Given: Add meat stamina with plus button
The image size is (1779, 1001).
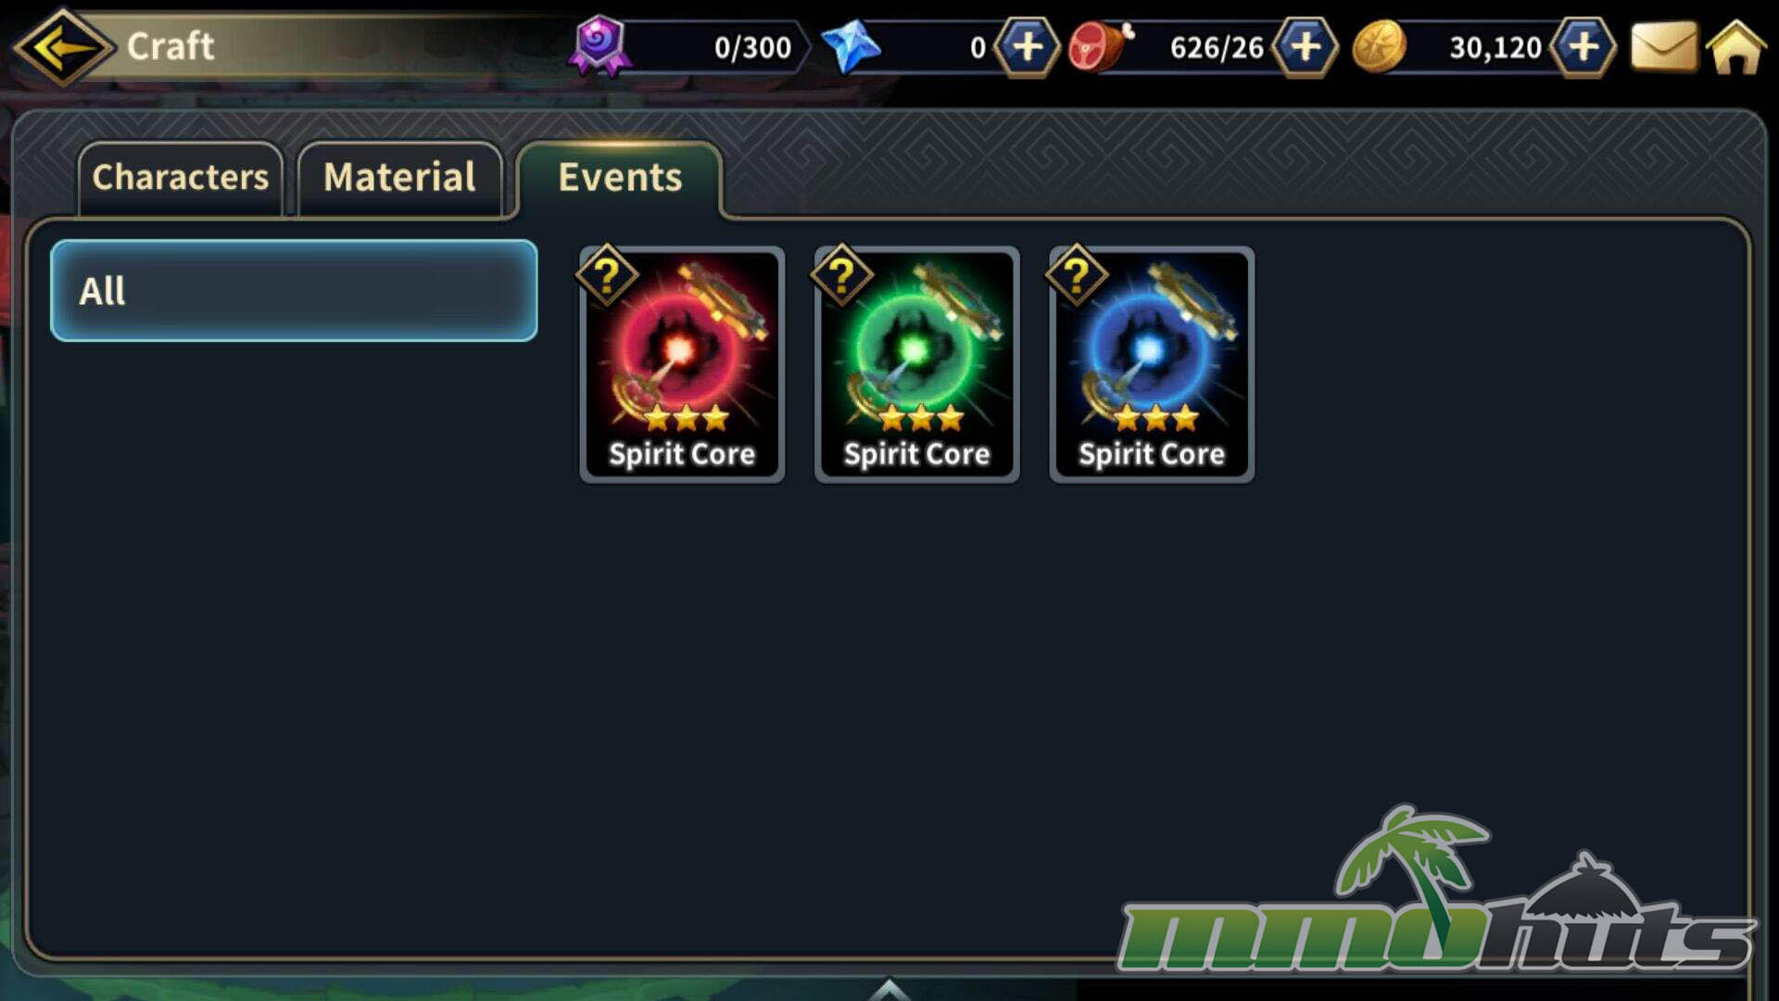Looking at the screenshot, I should tap(1305, 46).
